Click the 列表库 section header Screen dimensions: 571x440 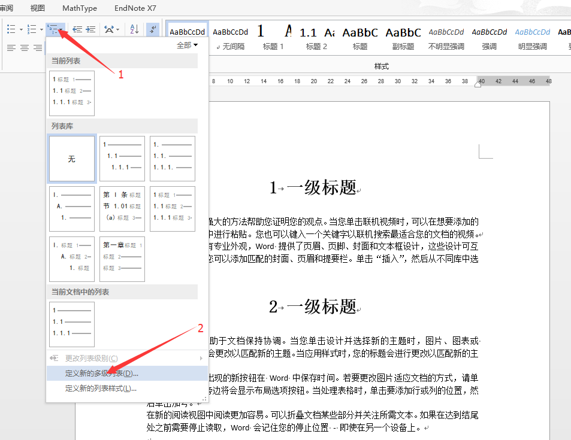122,126
